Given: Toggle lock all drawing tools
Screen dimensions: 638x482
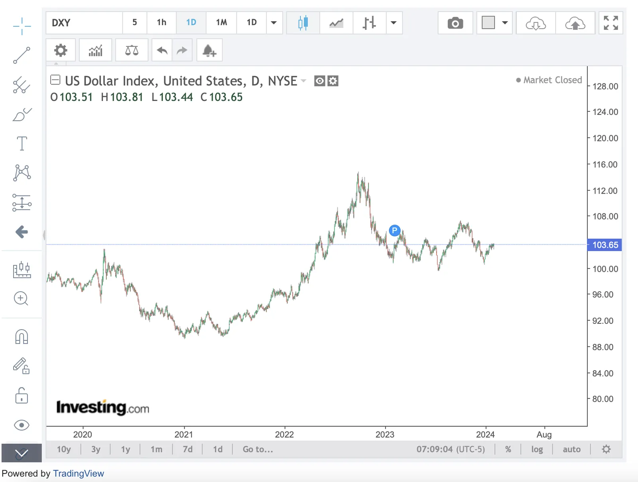Looking at the screenshot, I should 22,395.
